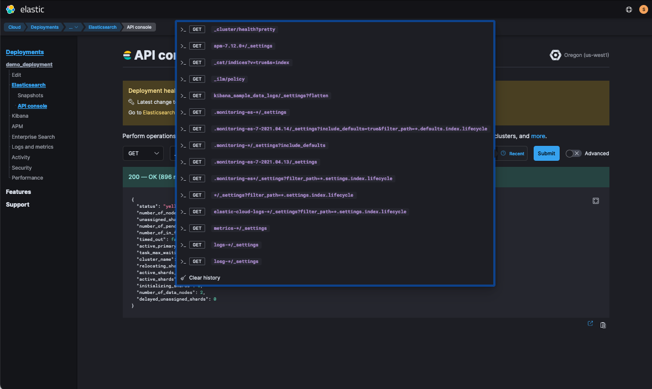The width and height of the screenshot is (652, 389).
Task: Click broom icon next to Clear history
Action: [183, 278]
